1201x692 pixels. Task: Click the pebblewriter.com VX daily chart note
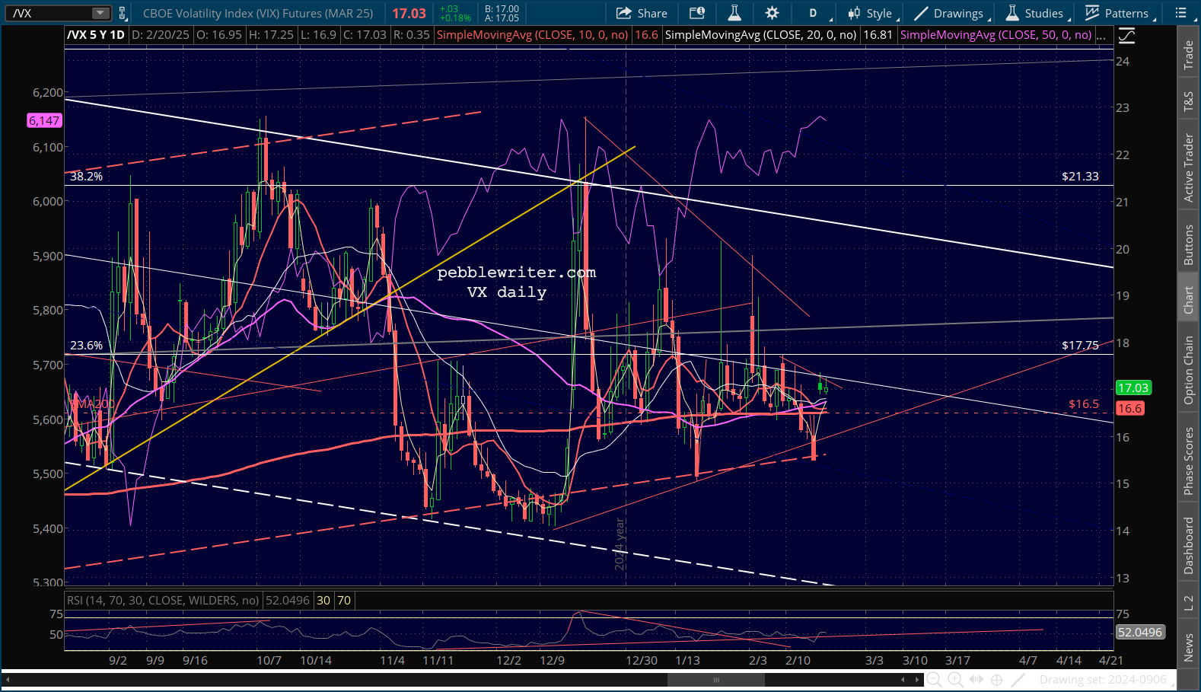coord(517,282)
